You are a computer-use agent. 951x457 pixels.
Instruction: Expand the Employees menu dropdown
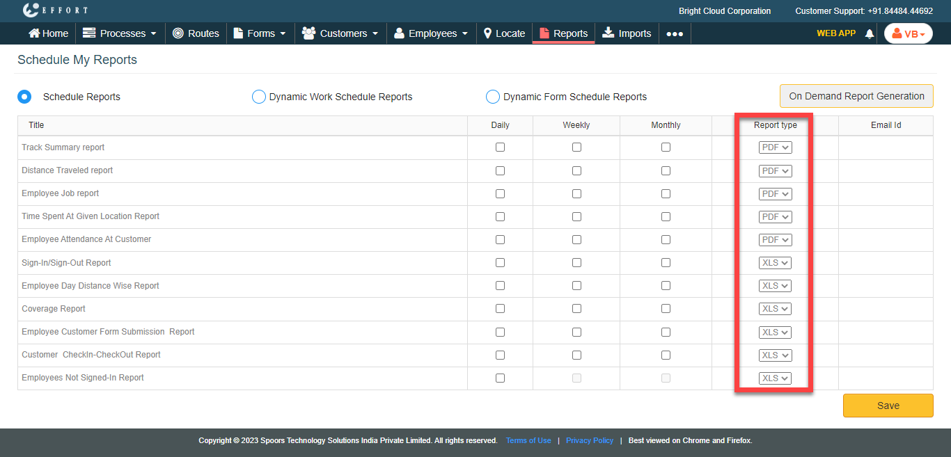pos(431,33)
